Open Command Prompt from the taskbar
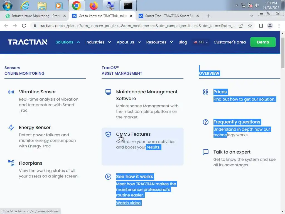Screen dimensions: 285x214 point(128,6)
